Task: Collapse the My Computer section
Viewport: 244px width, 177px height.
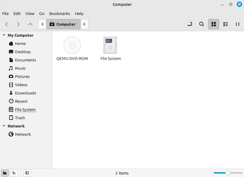Action: coord(4,35)
